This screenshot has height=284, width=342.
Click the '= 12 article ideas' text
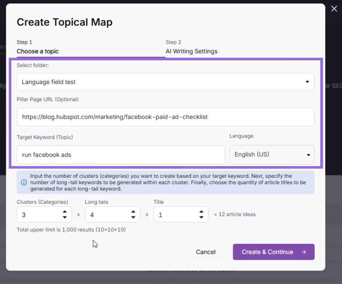[235, 214]
